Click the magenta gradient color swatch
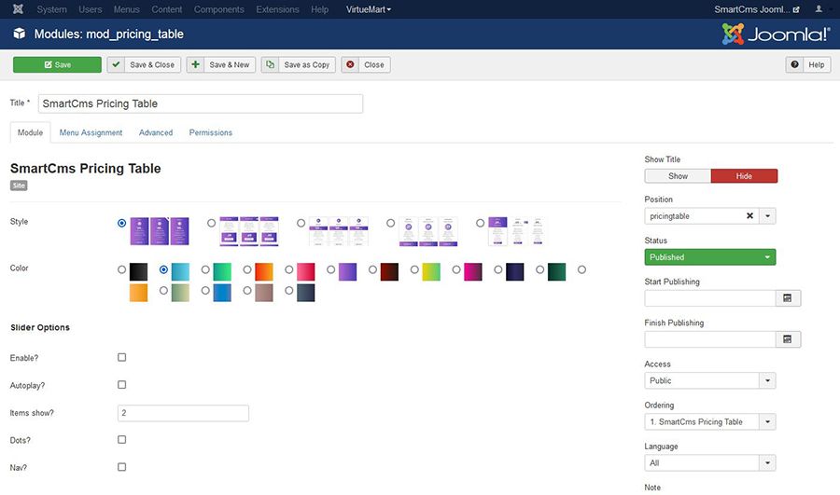Screen dimensions: 840x495 coord(473,272)
